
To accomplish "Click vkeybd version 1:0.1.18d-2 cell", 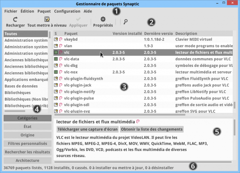I will pyautogui.click(x=154, y=39).
